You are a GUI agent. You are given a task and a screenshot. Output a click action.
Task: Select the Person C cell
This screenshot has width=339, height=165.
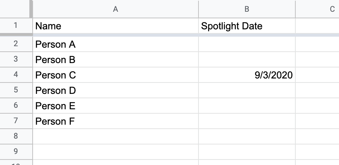[116, 75]
